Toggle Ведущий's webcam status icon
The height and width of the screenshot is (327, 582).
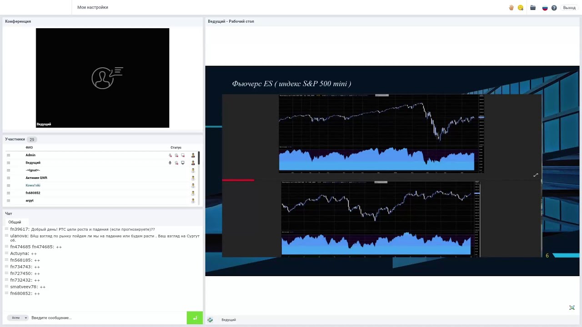tap(176, 163)
